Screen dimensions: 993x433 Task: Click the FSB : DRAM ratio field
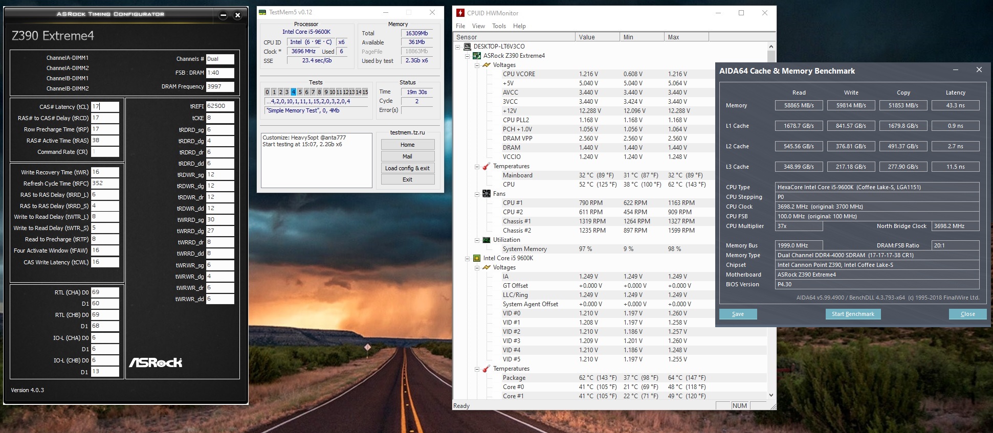click(x=220, y=73)
